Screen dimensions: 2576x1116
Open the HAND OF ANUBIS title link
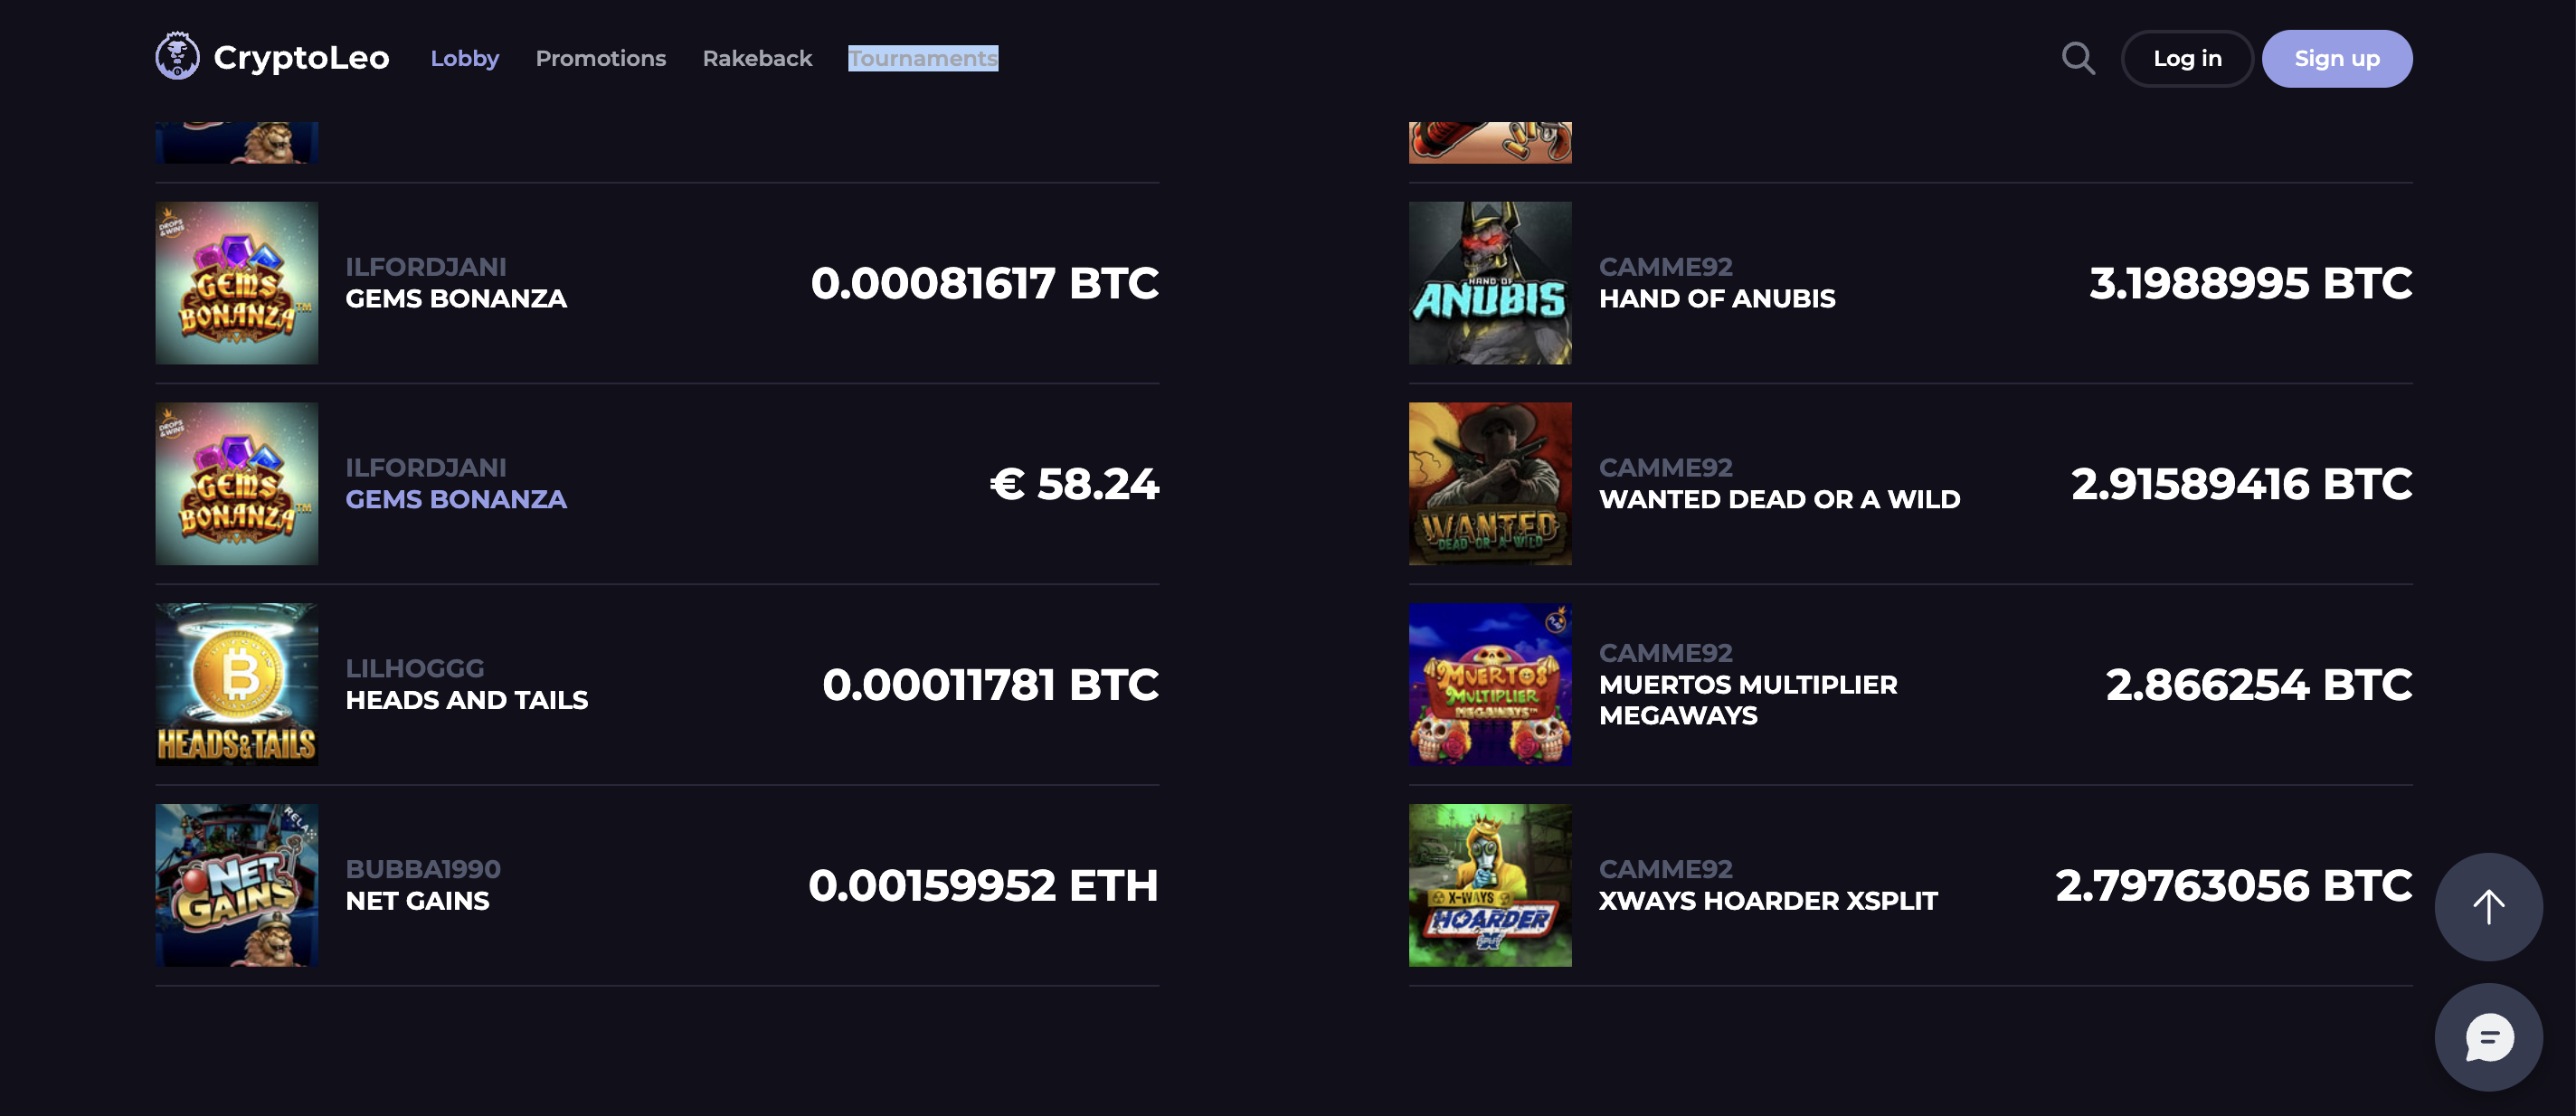[1717, 298]
